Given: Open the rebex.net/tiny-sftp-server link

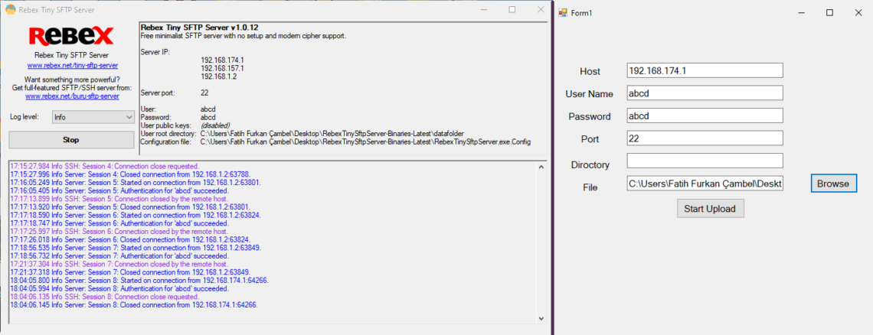Looking at the screenshot, I should (72, 66).
